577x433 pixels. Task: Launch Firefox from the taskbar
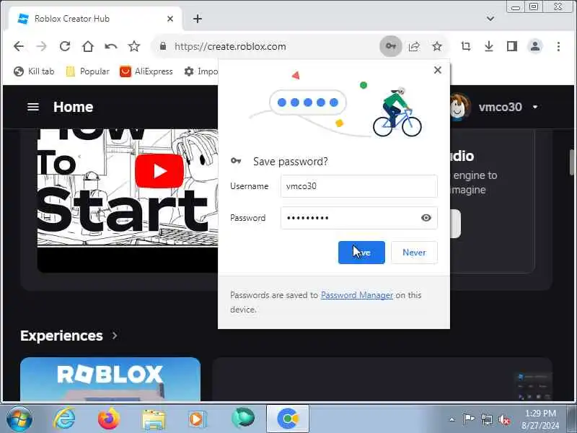(109, 419)
